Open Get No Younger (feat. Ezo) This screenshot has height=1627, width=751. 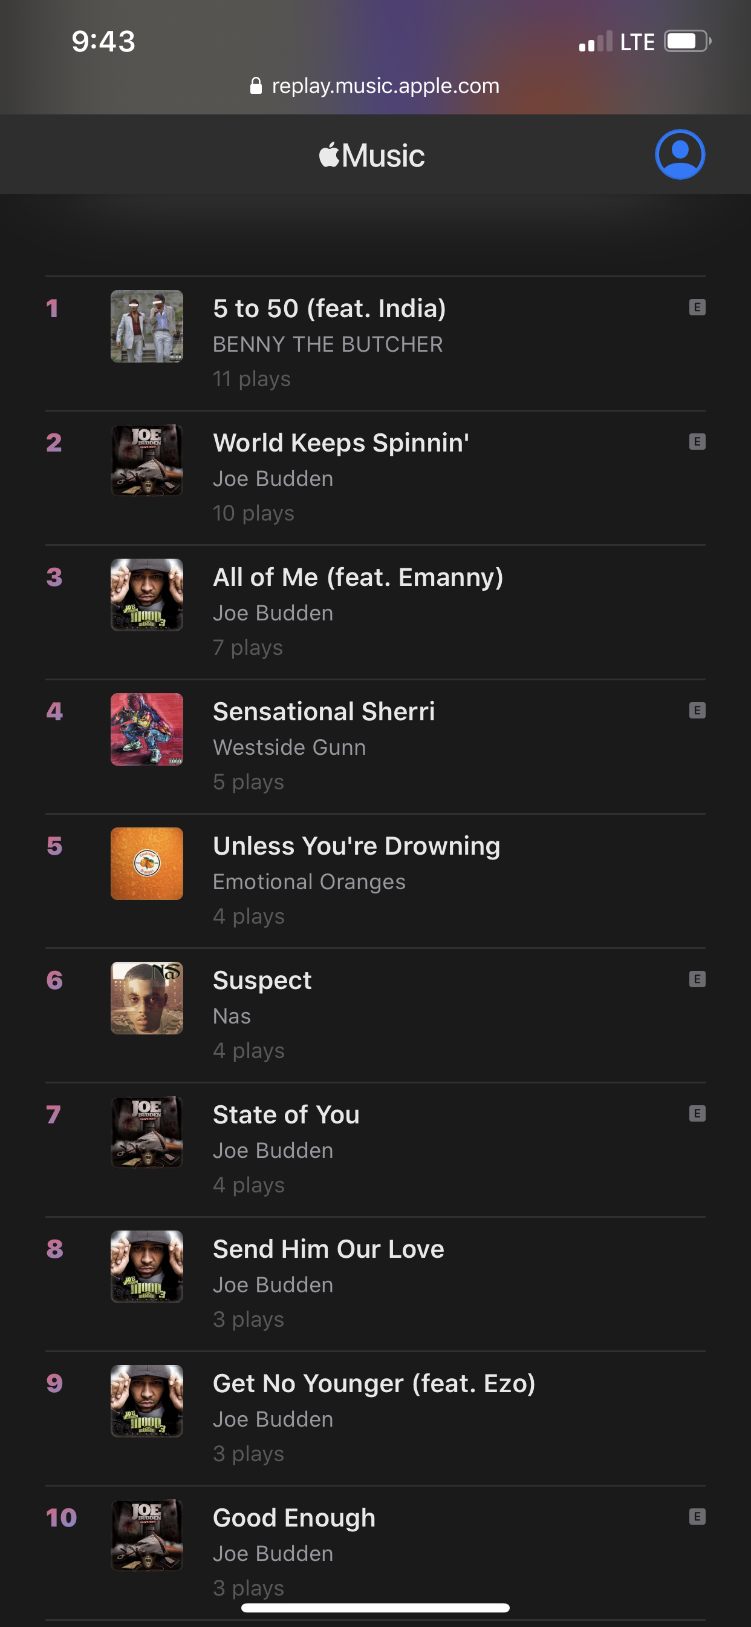(x=374, y=1384)
